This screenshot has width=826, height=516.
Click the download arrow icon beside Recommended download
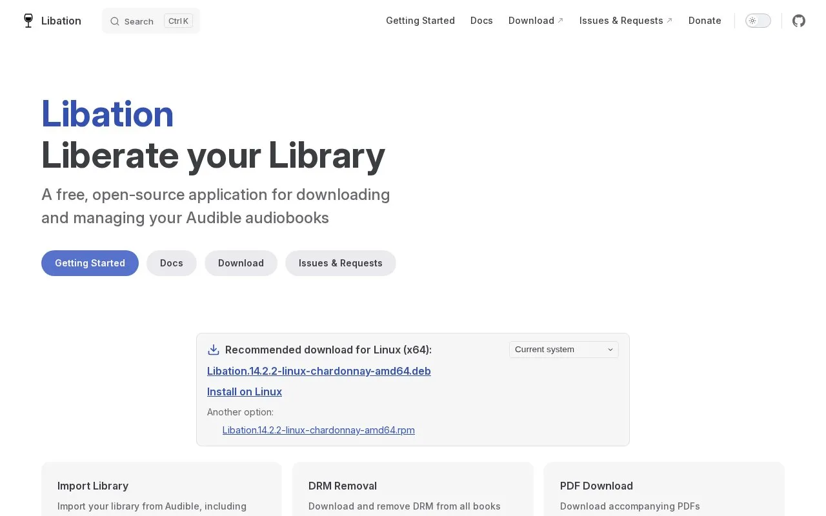[214, 350]
